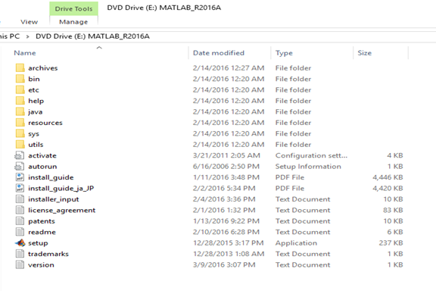
Task: Click the This PC breadcrumb segment
Action: (10, 36)
